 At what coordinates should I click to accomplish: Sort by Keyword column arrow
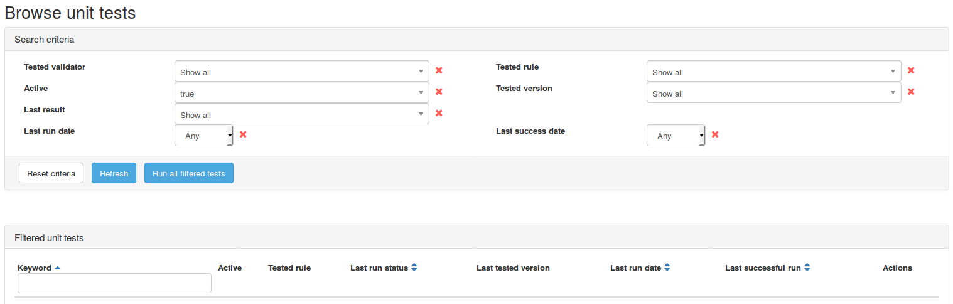point(58,268)
